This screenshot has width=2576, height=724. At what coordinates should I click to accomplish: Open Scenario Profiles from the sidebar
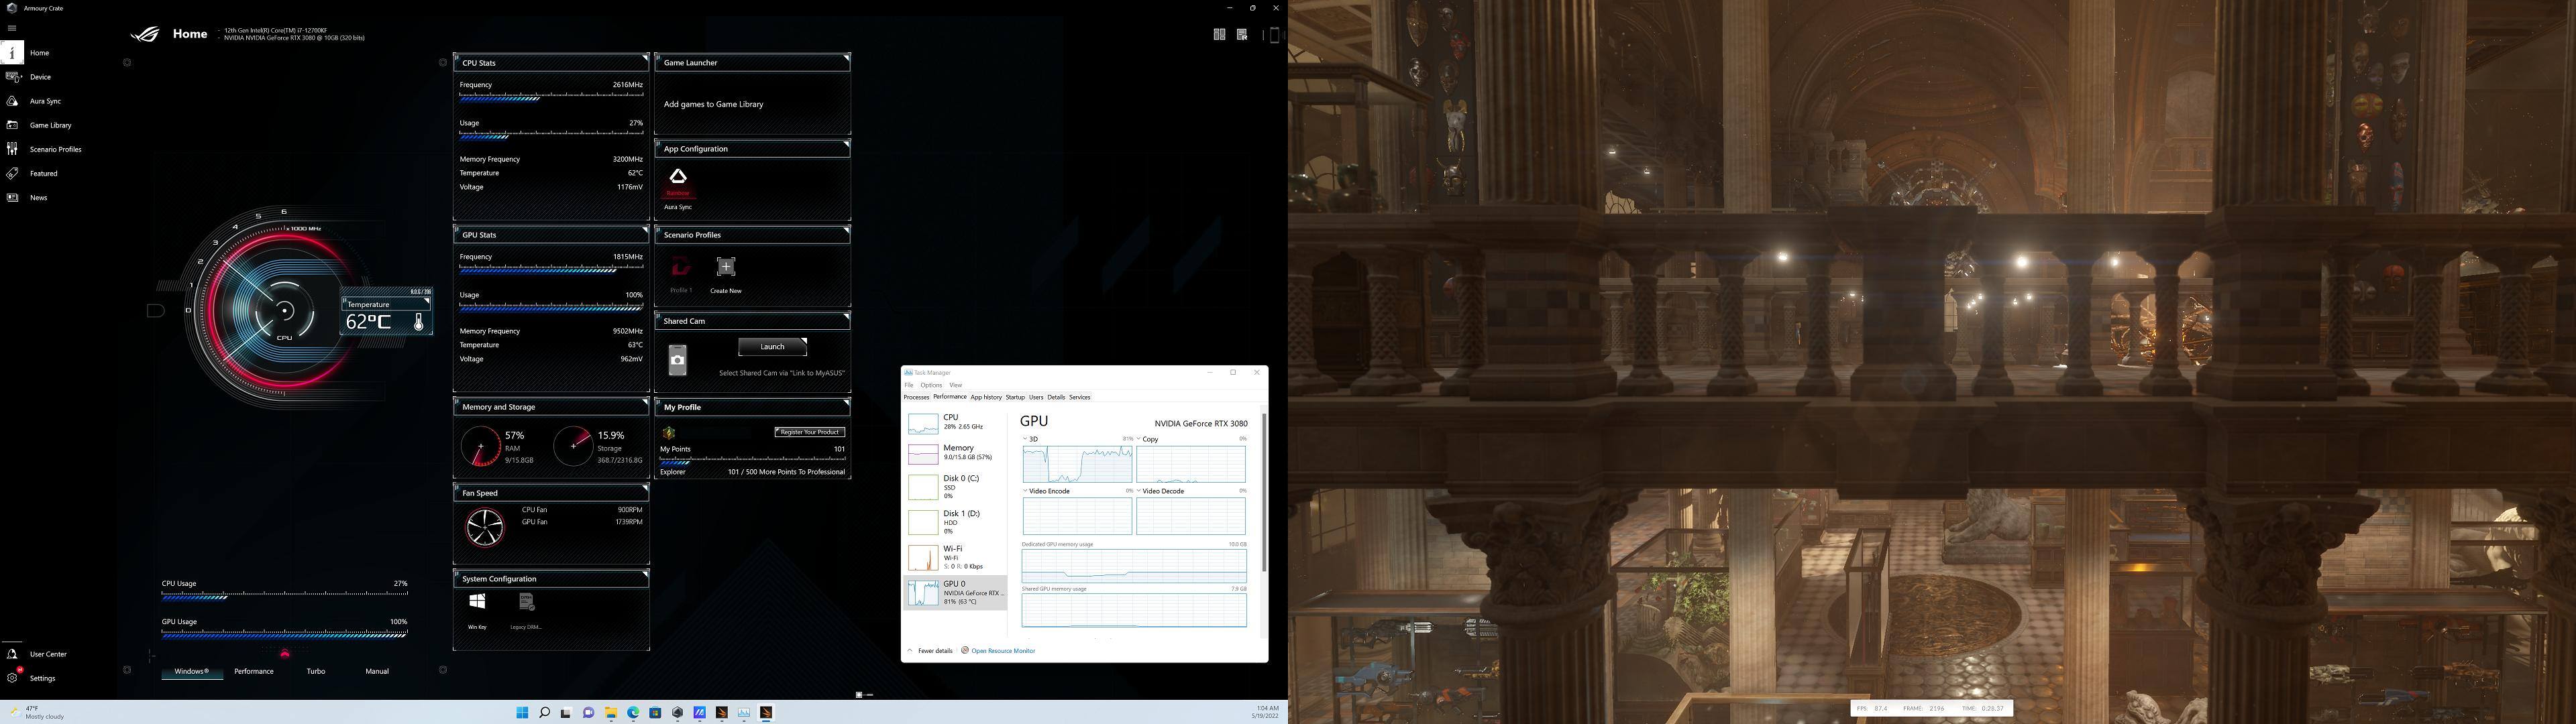coord(12,149)
